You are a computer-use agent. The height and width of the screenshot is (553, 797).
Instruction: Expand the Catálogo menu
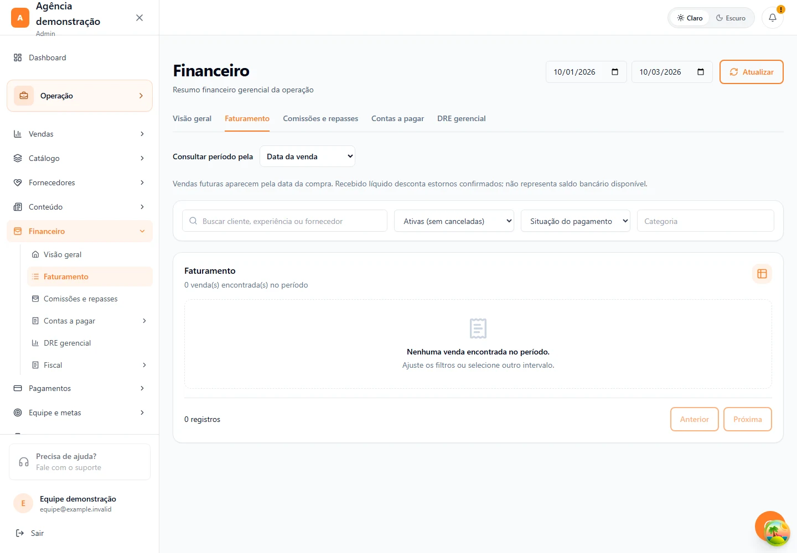[x=80, y=158]
